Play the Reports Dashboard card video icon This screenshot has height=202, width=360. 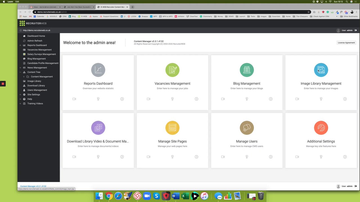(x=74, y=99)
